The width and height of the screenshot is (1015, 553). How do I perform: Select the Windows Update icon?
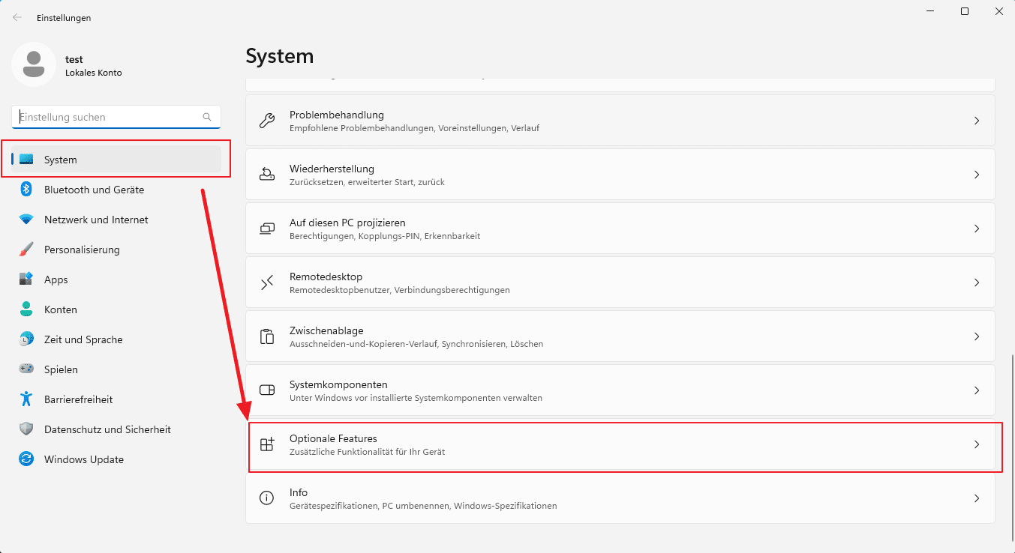27,459
